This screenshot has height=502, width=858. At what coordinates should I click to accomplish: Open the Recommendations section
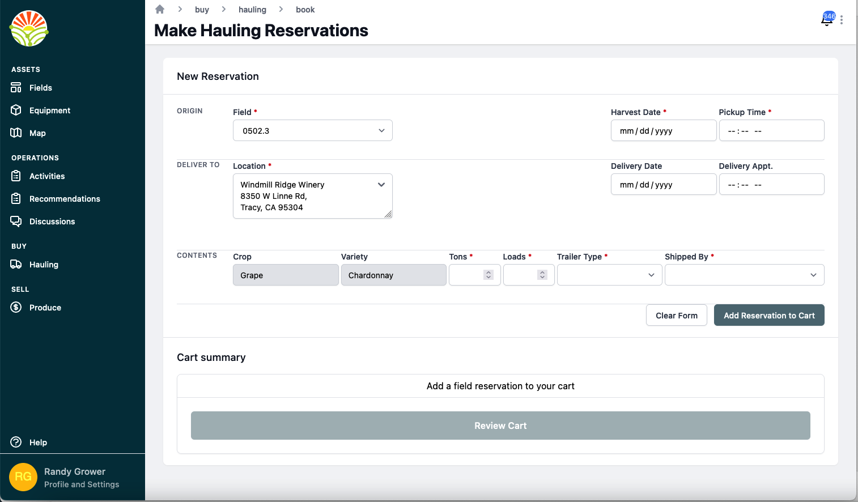click(x=64, y=198)
